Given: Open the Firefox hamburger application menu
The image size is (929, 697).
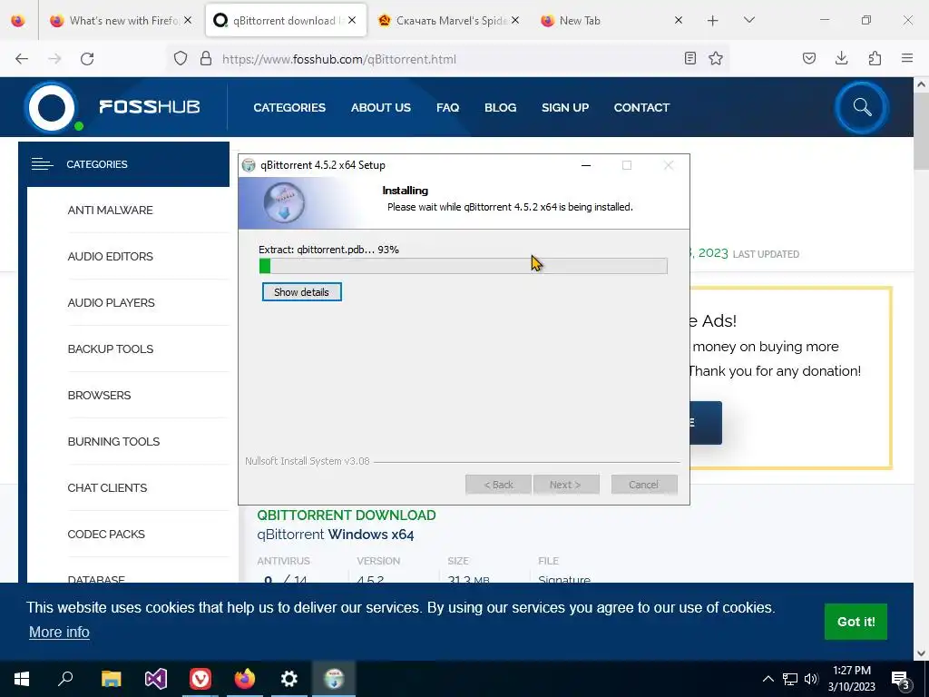Looking at the screenshot, I should [907, 58].
